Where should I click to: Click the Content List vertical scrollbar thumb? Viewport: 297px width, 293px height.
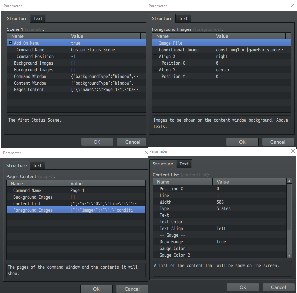289,207
